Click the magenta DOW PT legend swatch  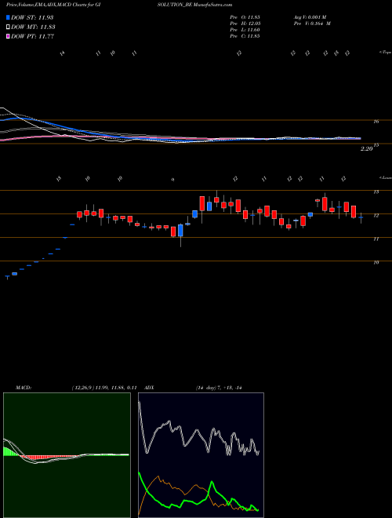pyautogui.click(x=8, y=37)
